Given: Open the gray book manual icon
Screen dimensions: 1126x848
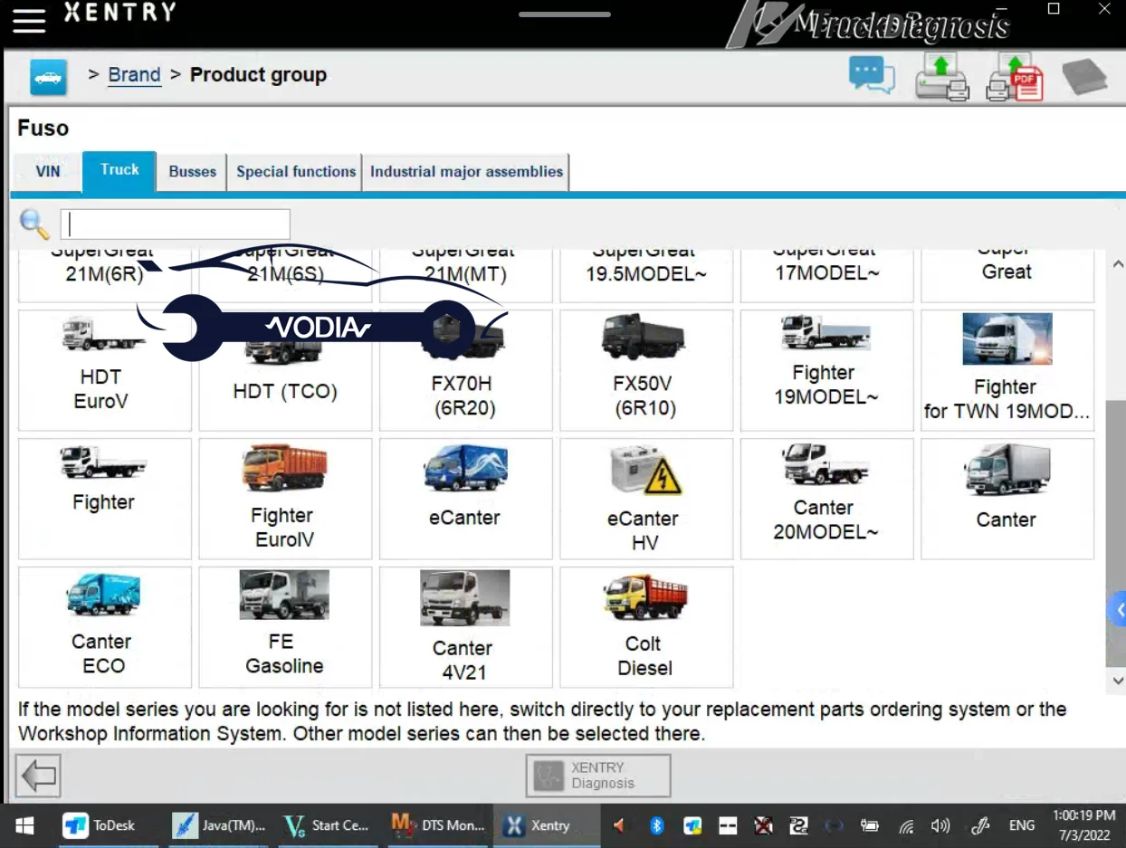Looking at the screenshot, I should pyautogui.click(x=1084, y=77).
